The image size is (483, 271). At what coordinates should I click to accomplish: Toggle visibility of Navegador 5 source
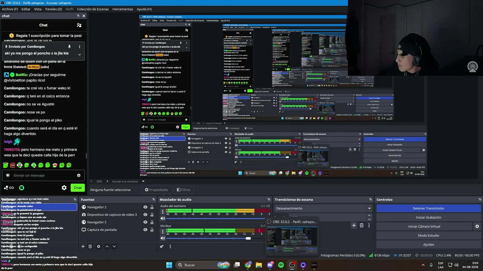coord(145,222)
